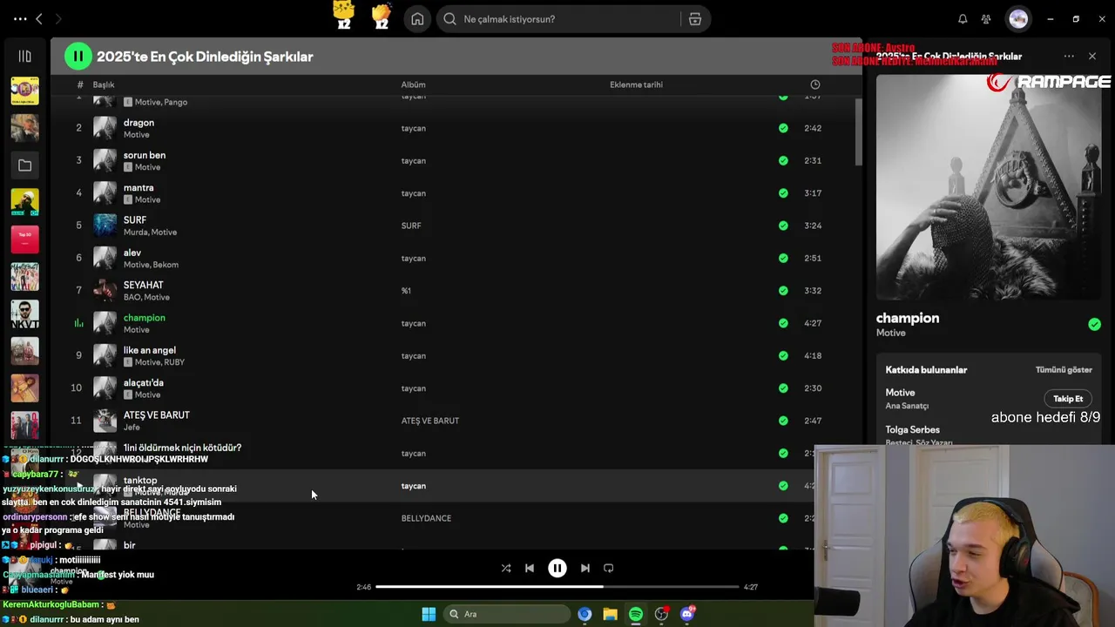Click champion album art in side panel
Viewport: 1115px width, 627px height.
(989, 187)
